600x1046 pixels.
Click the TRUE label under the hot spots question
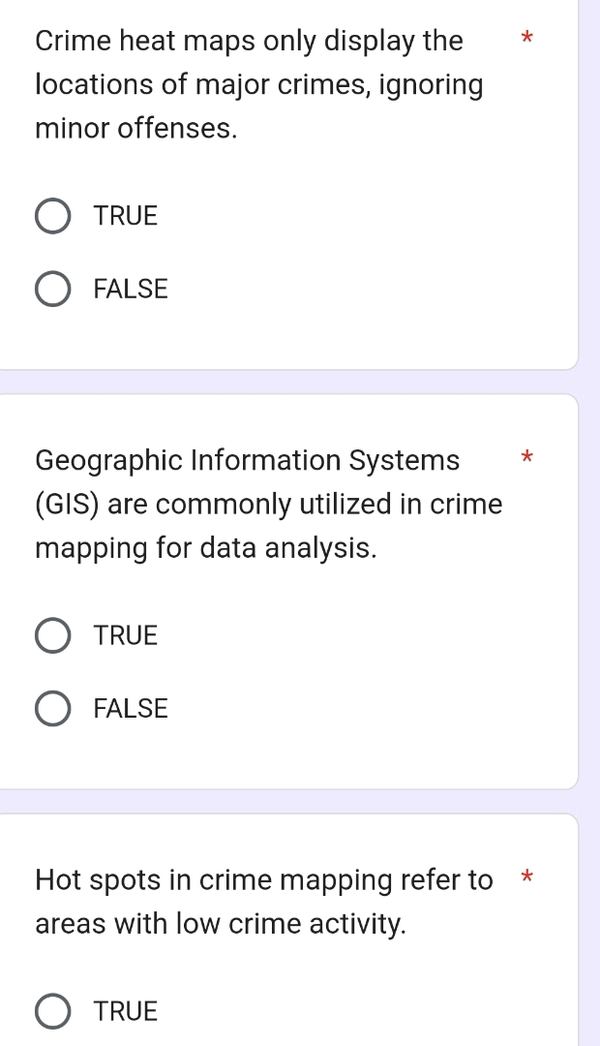coord(125,1011)
